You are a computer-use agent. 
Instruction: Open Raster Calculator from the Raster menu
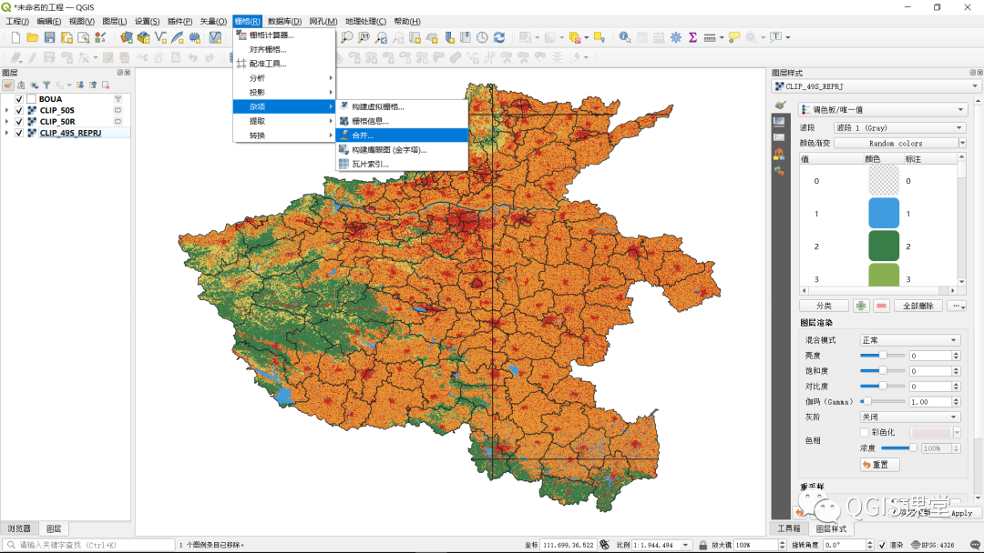283,35
